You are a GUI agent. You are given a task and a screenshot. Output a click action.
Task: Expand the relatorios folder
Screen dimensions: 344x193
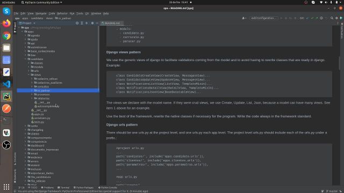pyautogui.click(x=32, y=99)
